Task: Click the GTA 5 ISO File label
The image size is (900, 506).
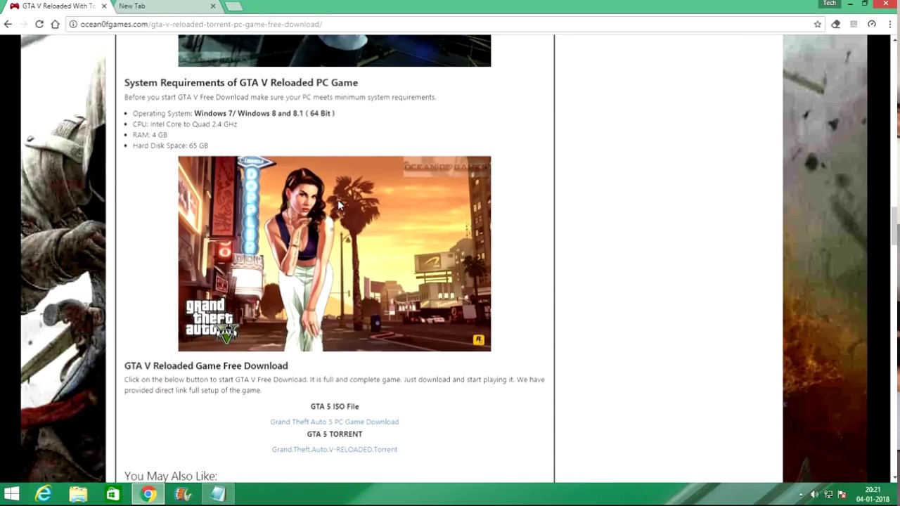Action: pyautogui.click(x=335, y=406)
